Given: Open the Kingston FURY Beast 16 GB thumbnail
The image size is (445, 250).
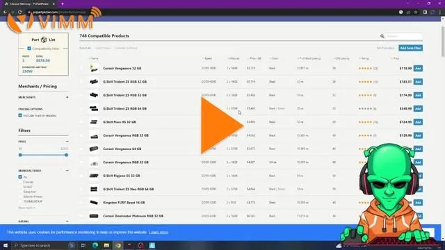Looking at the screenshot, I should [94, 202].
